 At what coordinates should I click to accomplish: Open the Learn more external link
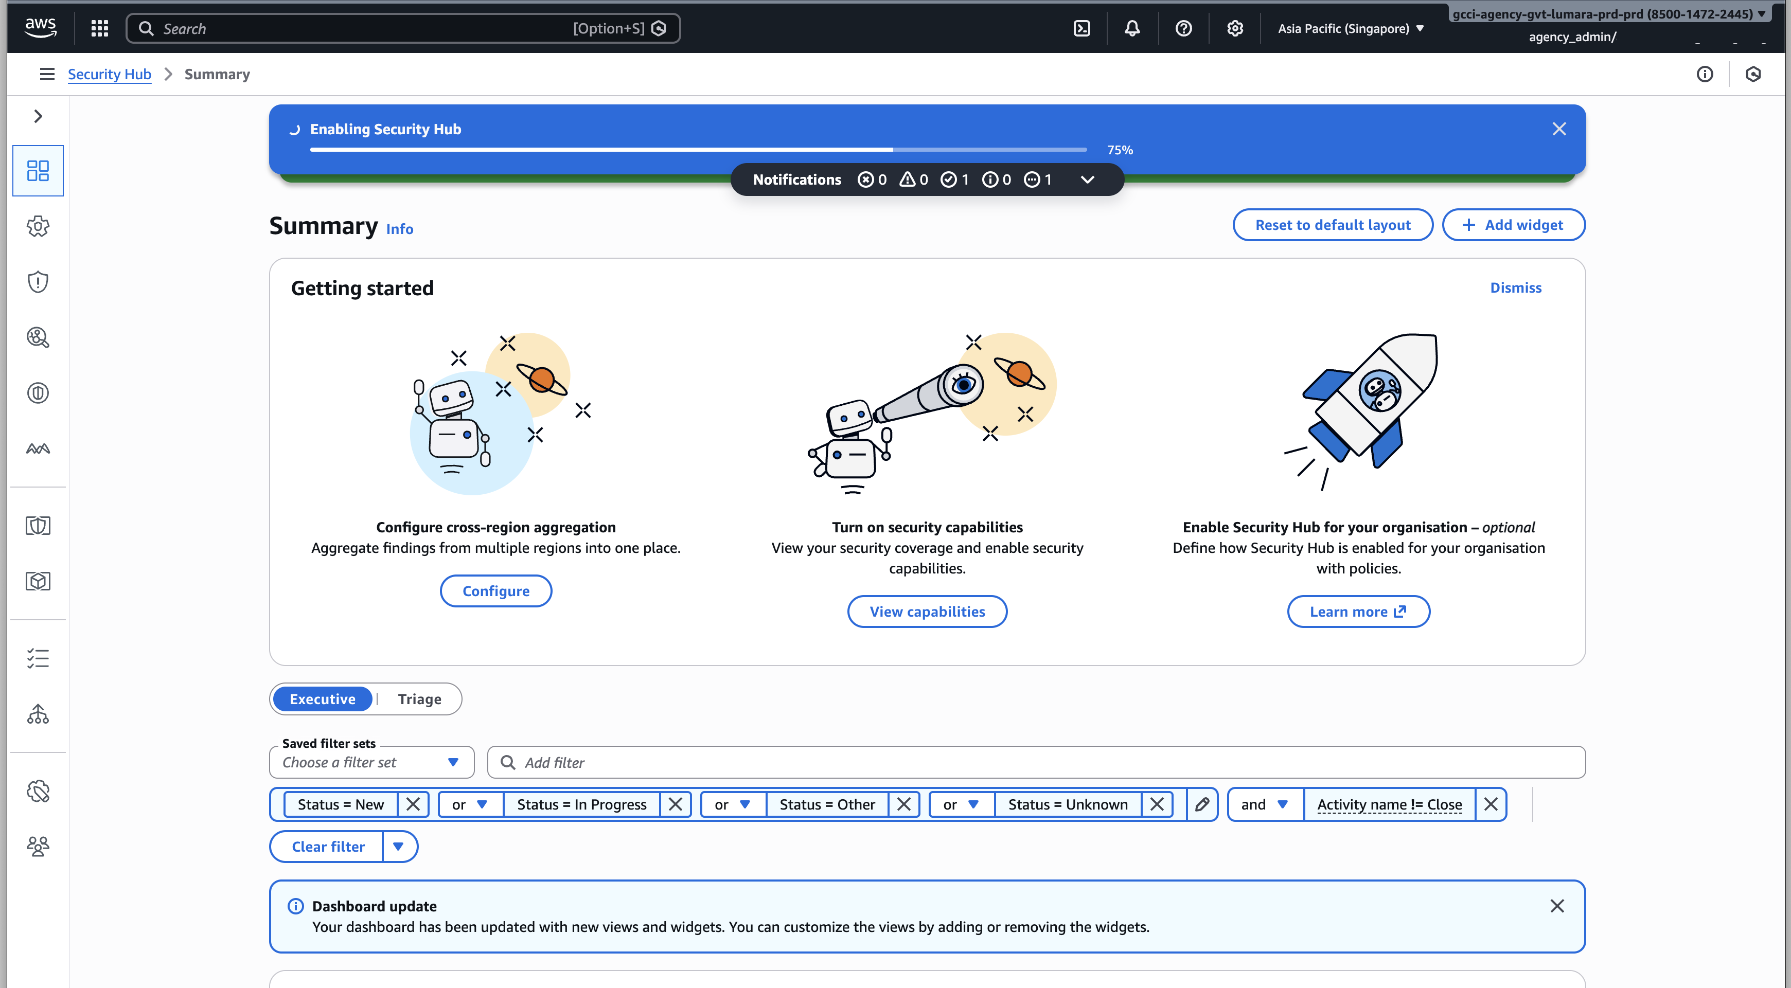click(x=1358, y=612)
